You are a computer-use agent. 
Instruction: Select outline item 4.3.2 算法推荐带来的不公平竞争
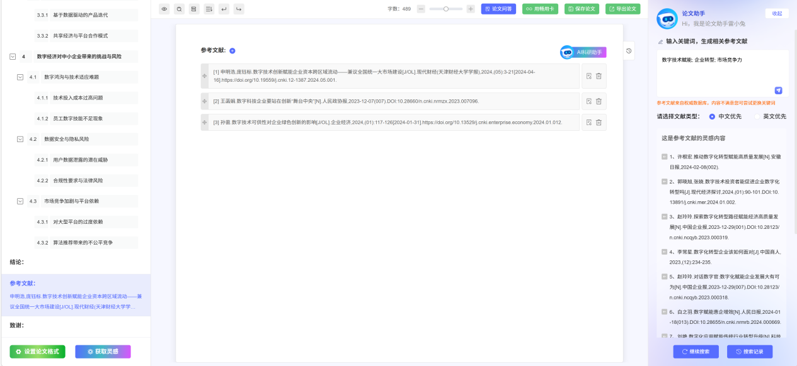tap(86, 243)
